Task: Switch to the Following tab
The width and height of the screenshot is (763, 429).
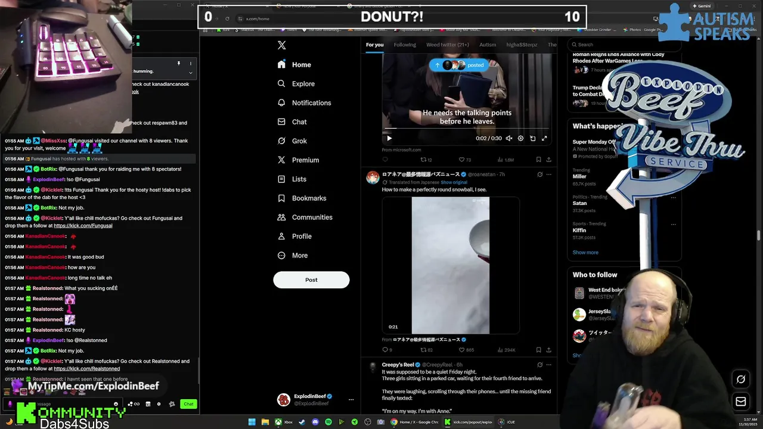Action: (405, 45)
